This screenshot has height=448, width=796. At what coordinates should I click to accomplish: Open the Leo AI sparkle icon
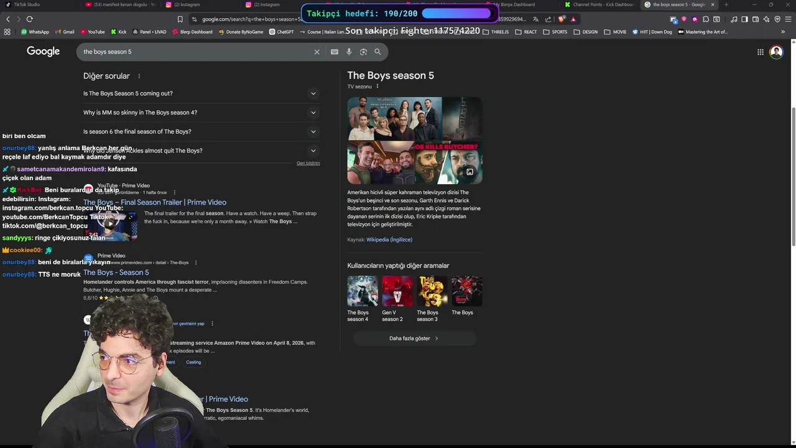coord(767,19)
